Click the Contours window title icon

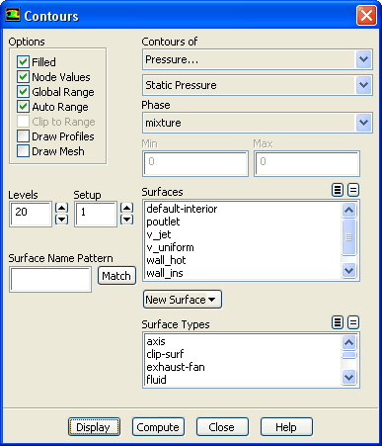[x=13, y=15]
